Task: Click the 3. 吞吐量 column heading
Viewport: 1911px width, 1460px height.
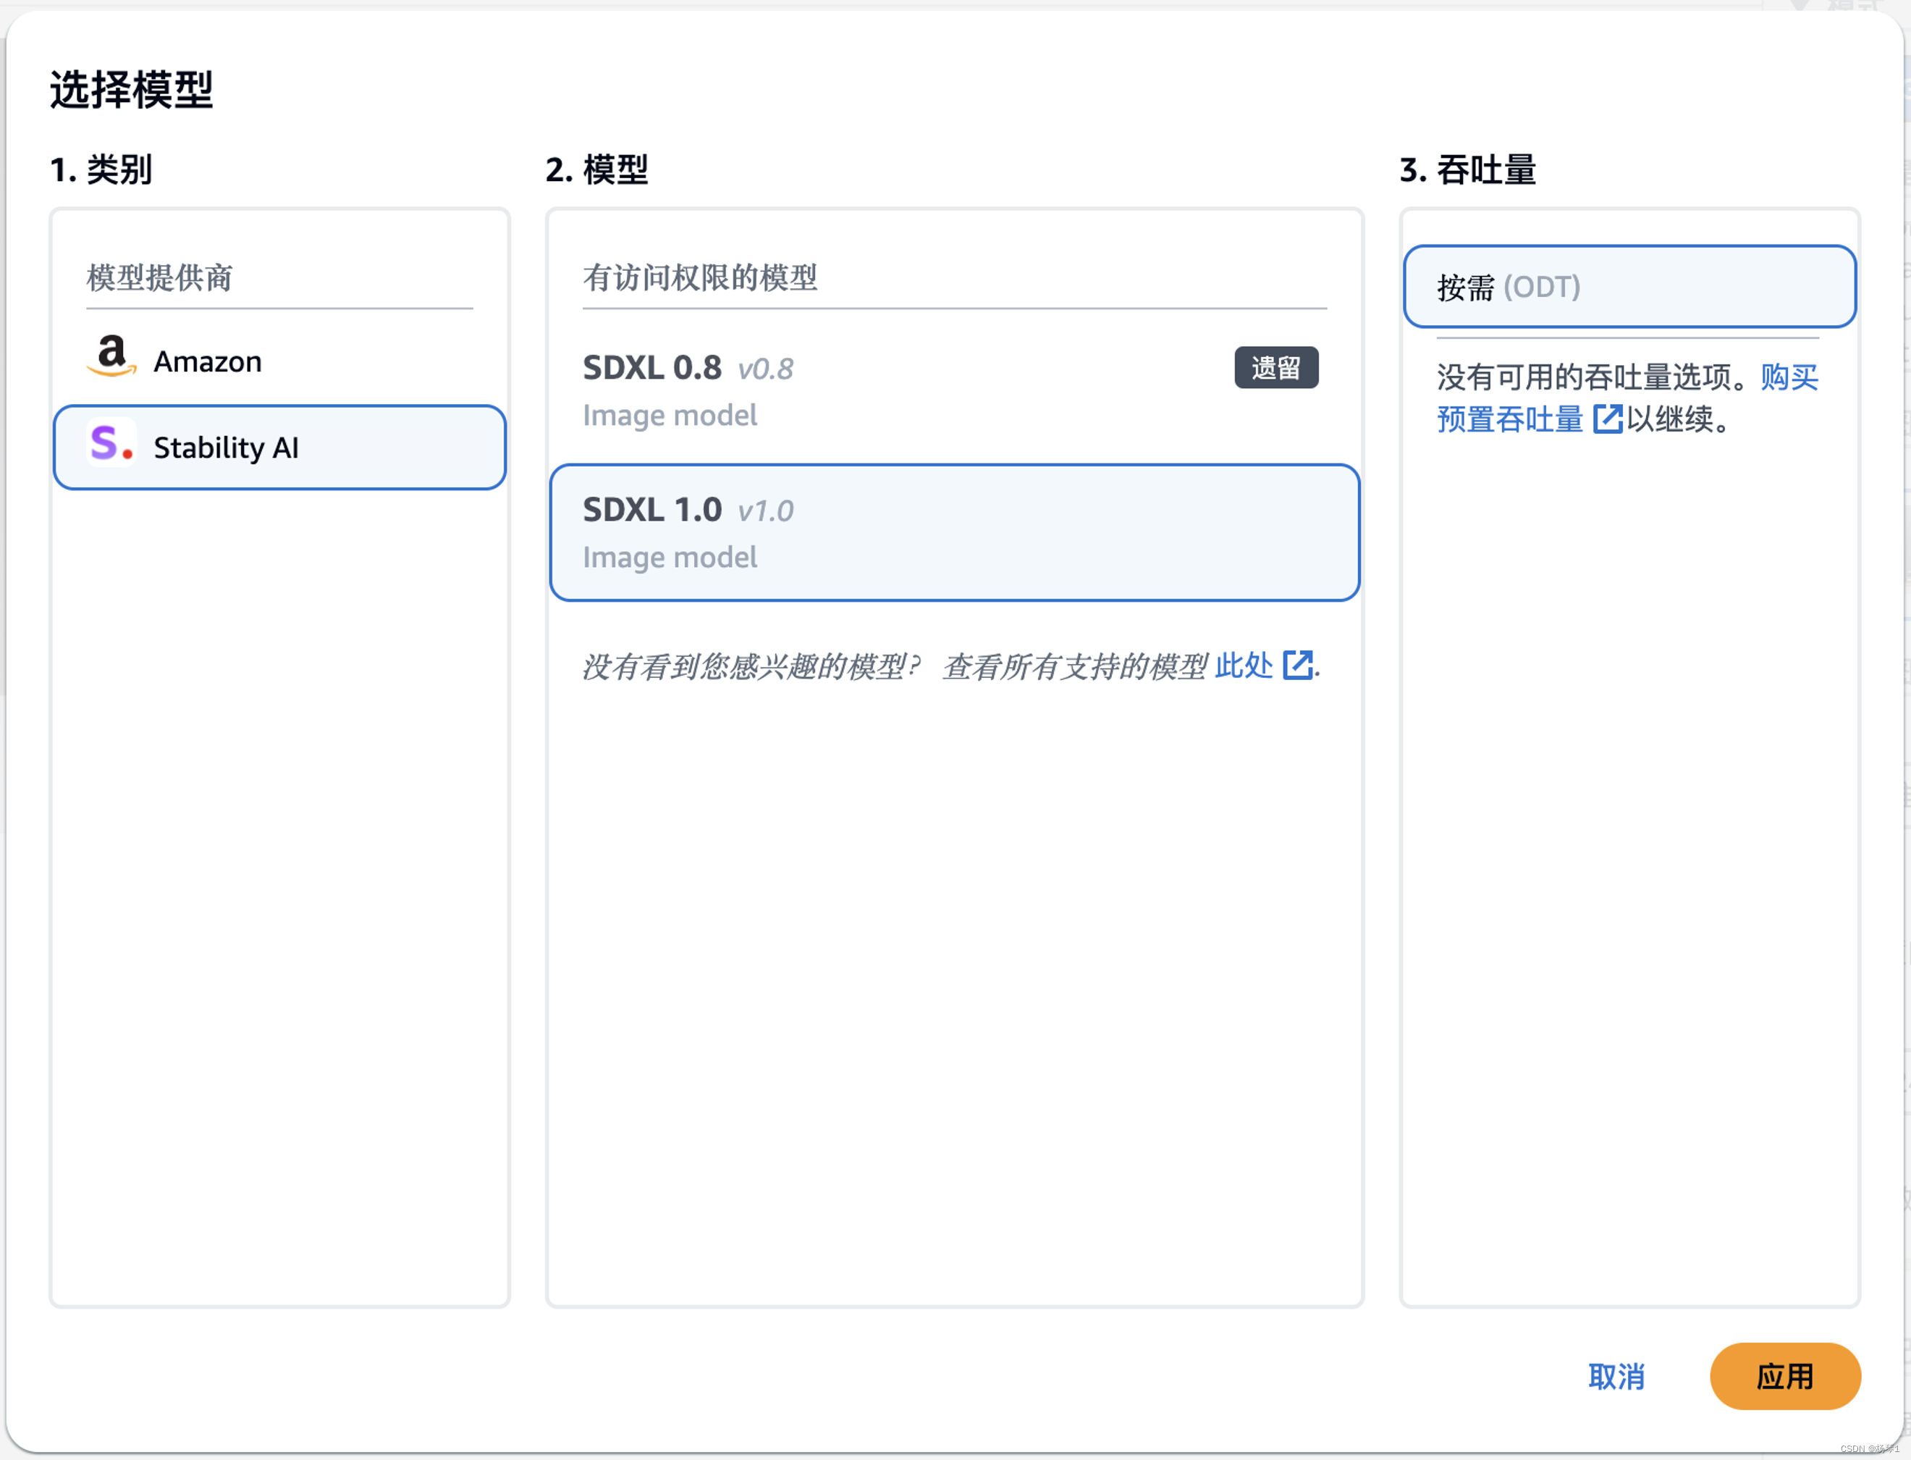Action: [1468, 169]
